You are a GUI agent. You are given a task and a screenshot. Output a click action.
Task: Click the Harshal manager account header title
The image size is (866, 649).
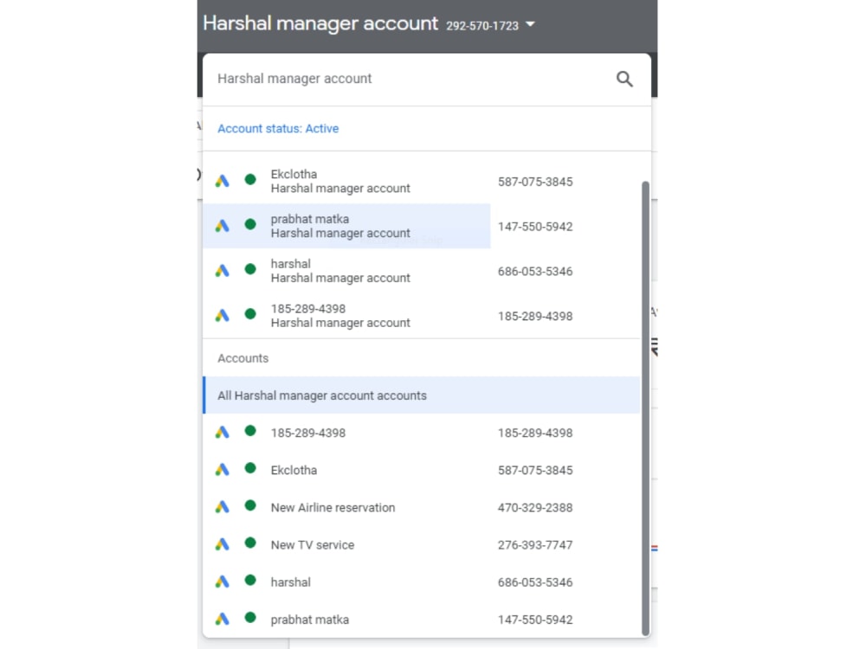pos(320,23)
